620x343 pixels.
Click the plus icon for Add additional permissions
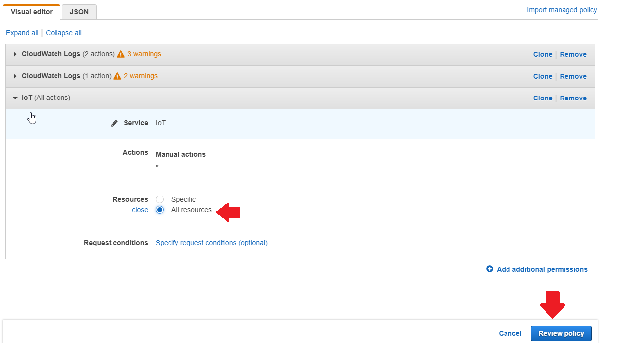click(490, 269)
